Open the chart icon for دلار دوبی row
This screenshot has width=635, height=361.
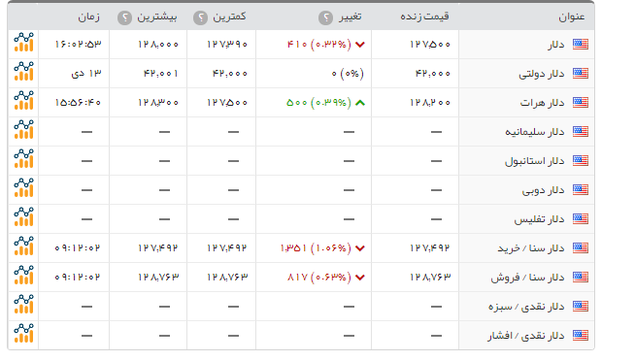click(x=23, y=188)
